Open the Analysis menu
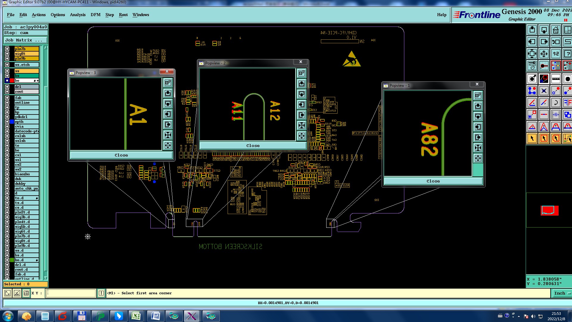 click(x=77, y=15)
